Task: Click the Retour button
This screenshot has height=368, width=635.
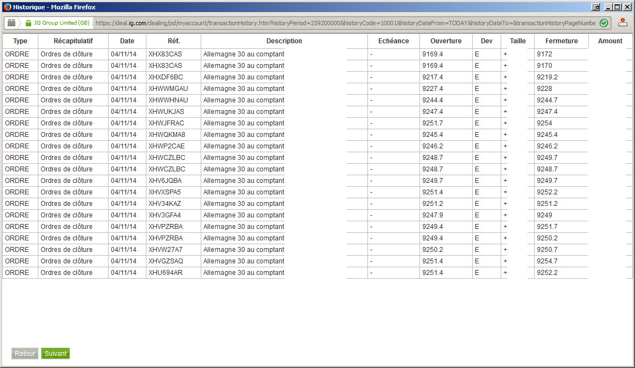Action: coord(25,353)
